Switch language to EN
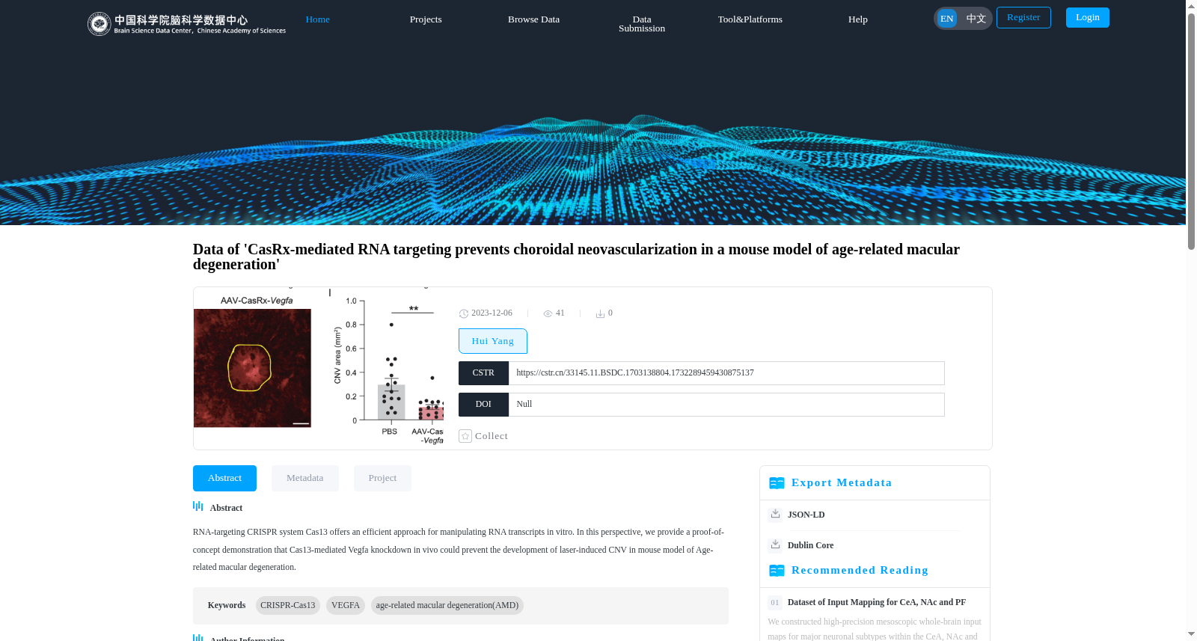 coord(947,19)
